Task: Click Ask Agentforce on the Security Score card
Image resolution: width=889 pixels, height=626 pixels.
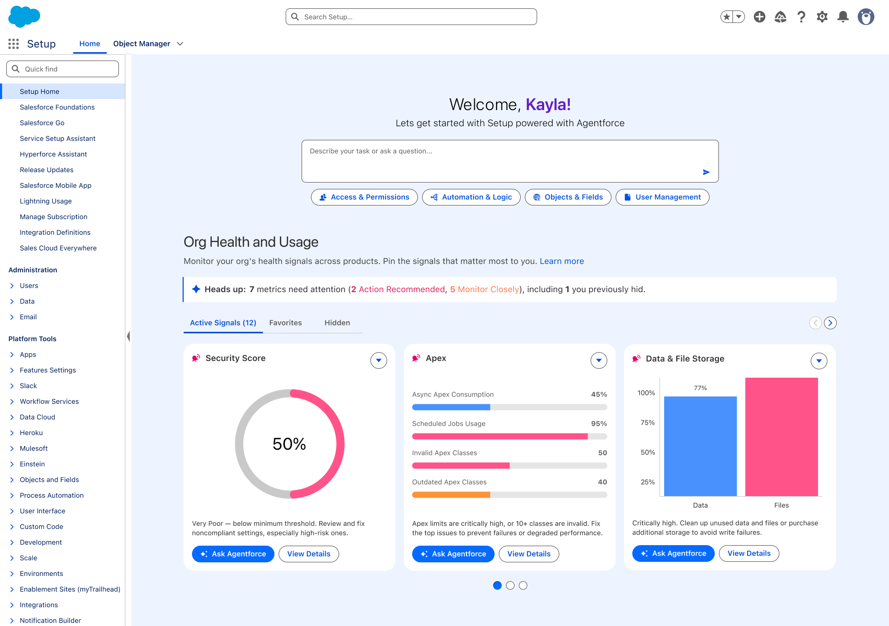Action: 233,554
